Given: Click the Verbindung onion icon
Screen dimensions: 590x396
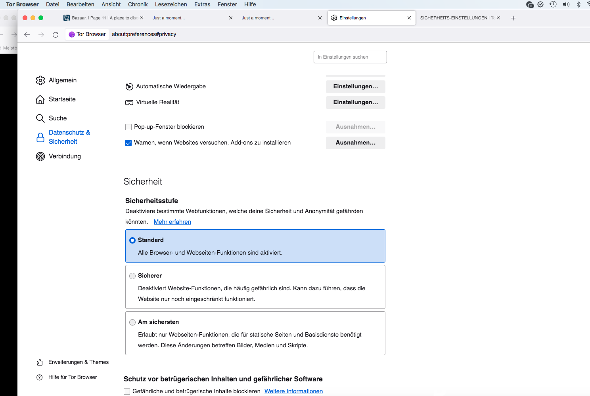Looking at the screenshot, I should (40, 156).
